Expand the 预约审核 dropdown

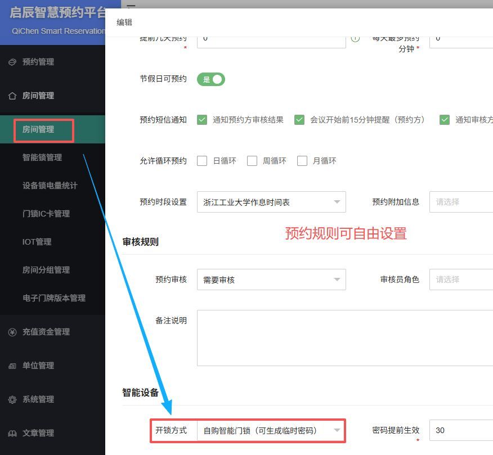pyautogui.click(x=271, y=280)
